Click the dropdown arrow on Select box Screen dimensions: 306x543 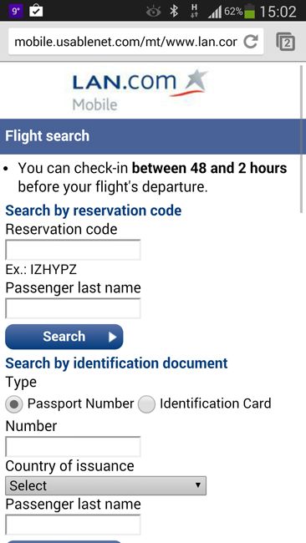point(198,485)
